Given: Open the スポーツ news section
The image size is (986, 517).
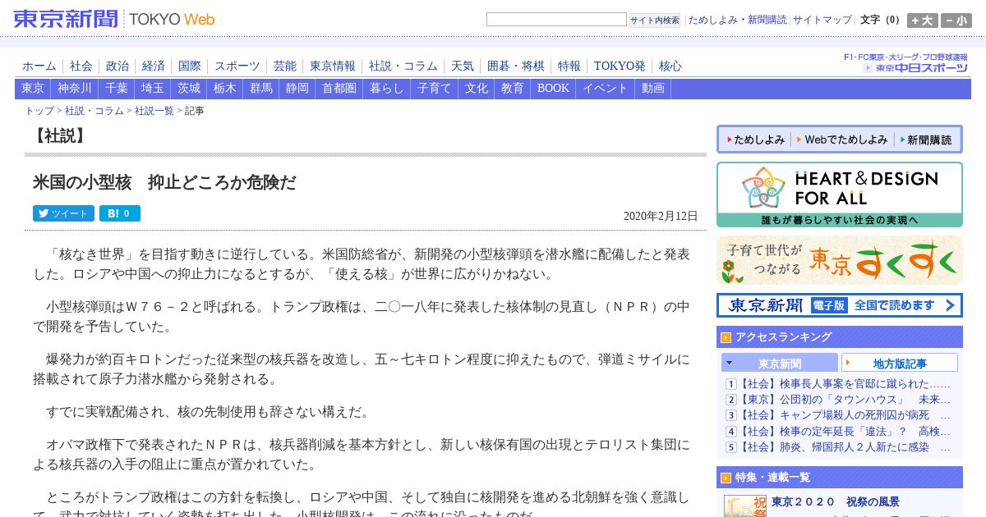Looking at the screenshot, I should click(x=237, y=66).
